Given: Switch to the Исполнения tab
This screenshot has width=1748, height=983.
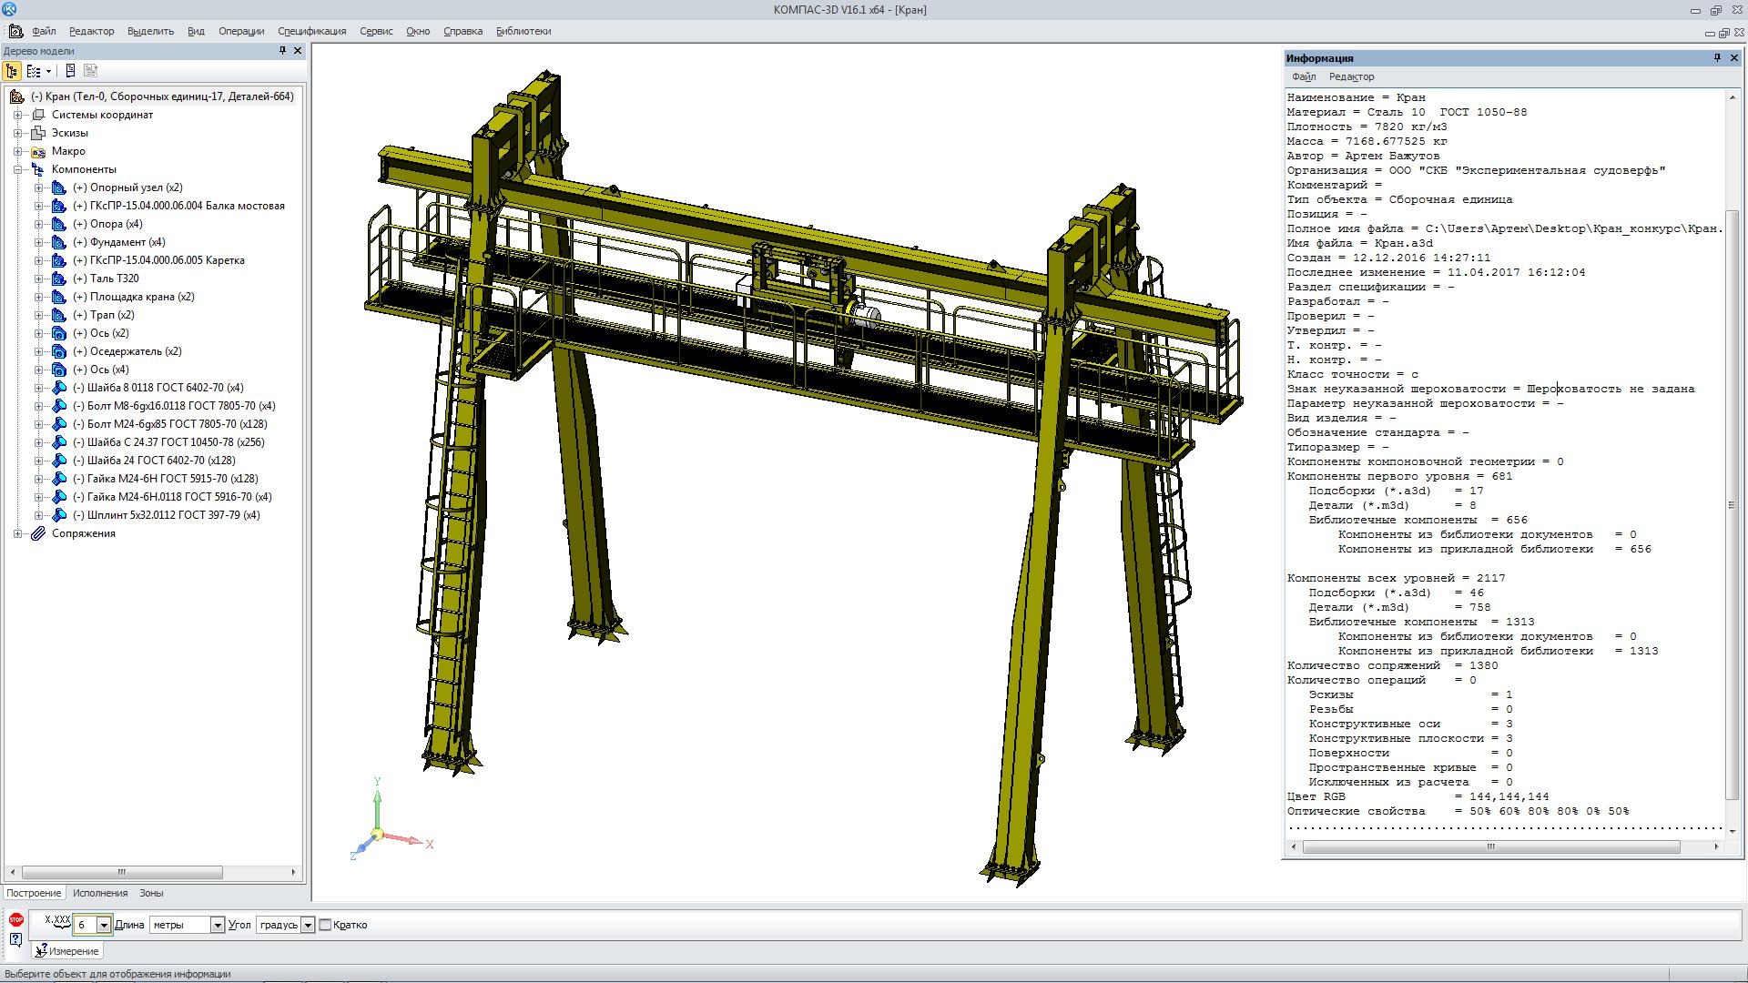Looking at the screenshot, I should pos(100,893).
